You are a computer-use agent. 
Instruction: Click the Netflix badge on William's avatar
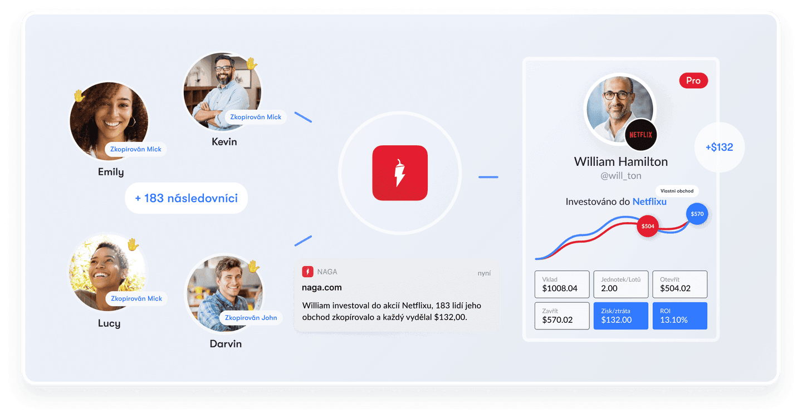tap(640, 135)
